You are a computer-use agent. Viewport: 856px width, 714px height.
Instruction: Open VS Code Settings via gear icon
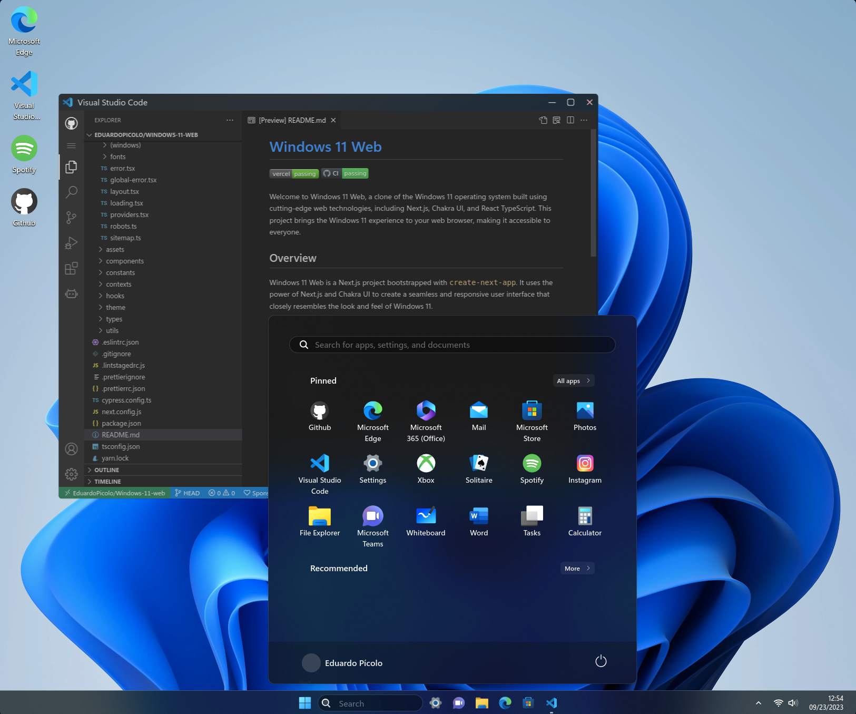click(x=71, y=474)
